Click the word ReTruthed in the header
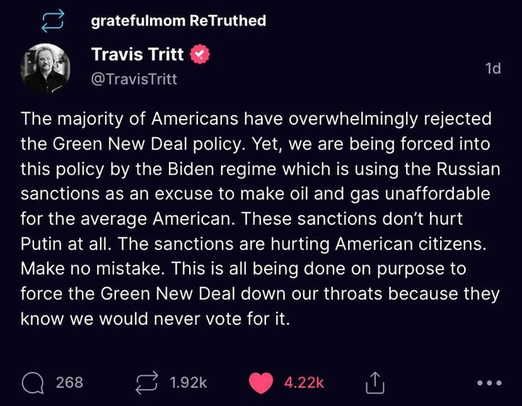 (x=227, y=21)
